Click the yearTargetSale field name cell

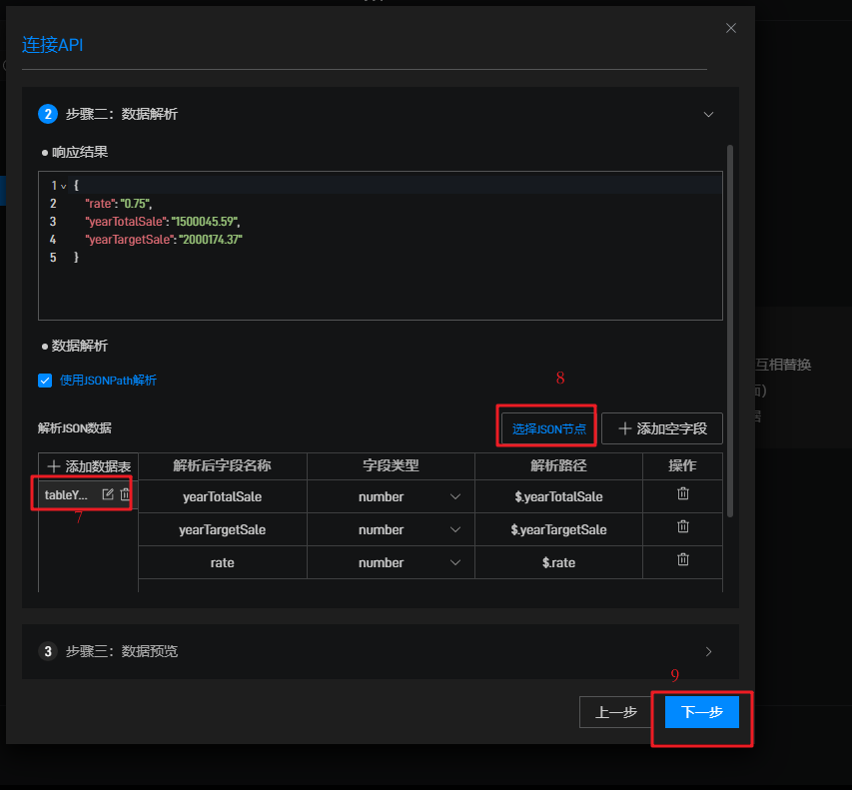pyautogui.click(x=222, y=529)
